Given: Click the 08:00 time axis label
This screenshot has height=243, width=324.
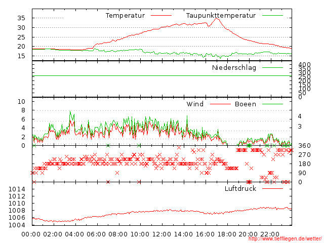Looking at the screenshot, I should (x=118, y=234).
